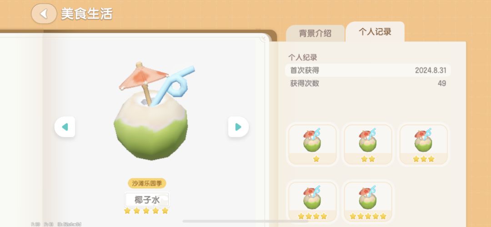
Task: Tap the five-star rating under 椰子水
Action: tap(146, 211)
